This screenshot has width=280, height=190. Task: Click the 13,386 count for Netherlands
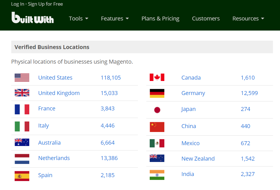[109, 158]
